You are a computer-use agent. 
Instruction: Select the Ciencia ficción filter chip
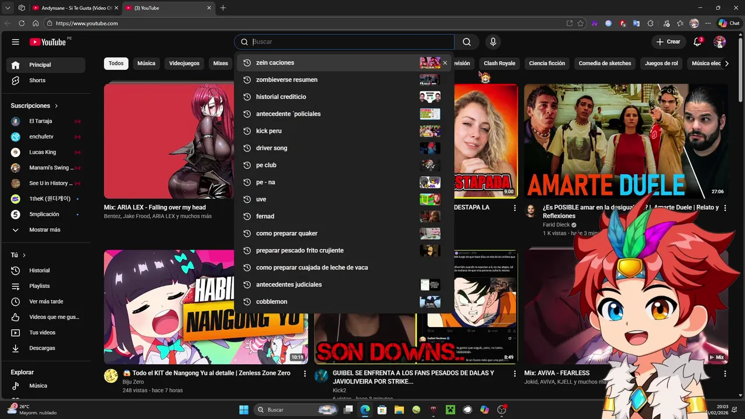(x=547, y=63)
